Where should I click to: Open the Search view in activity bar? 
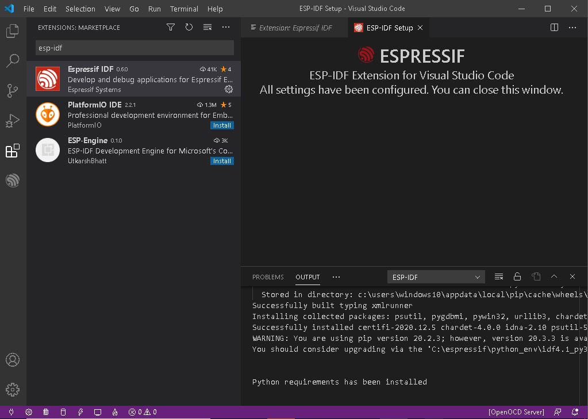[x=13, y=60]
